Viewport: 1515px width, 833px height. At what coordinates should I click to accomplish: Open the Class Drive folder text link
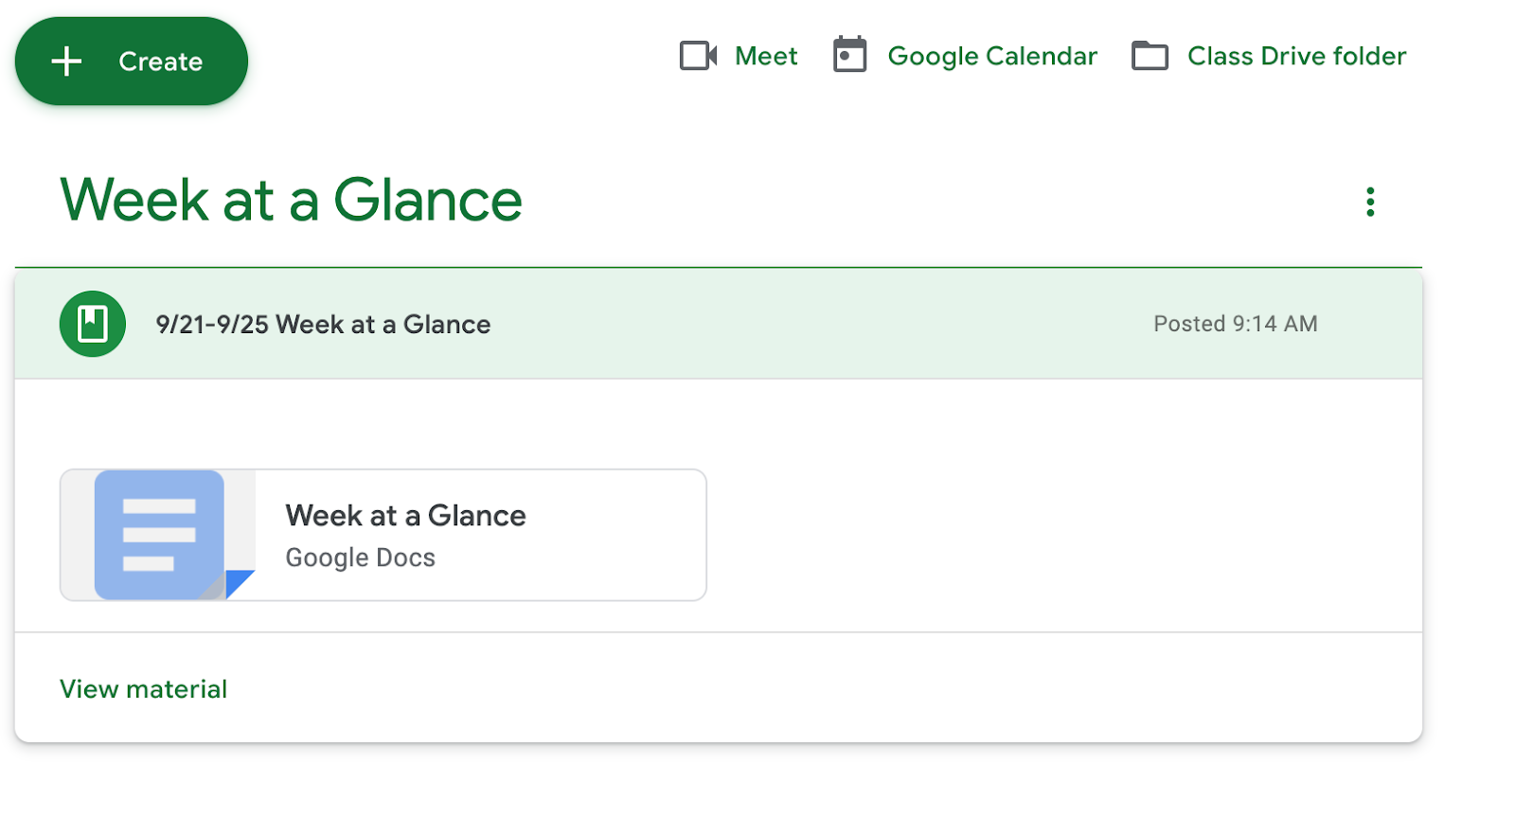coord(1296,56)
